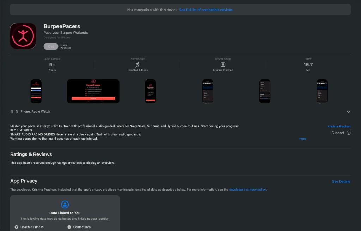361x231 pixels.
Task: Click the Size 15.7 MB info cell
Action: click(308, 65)
